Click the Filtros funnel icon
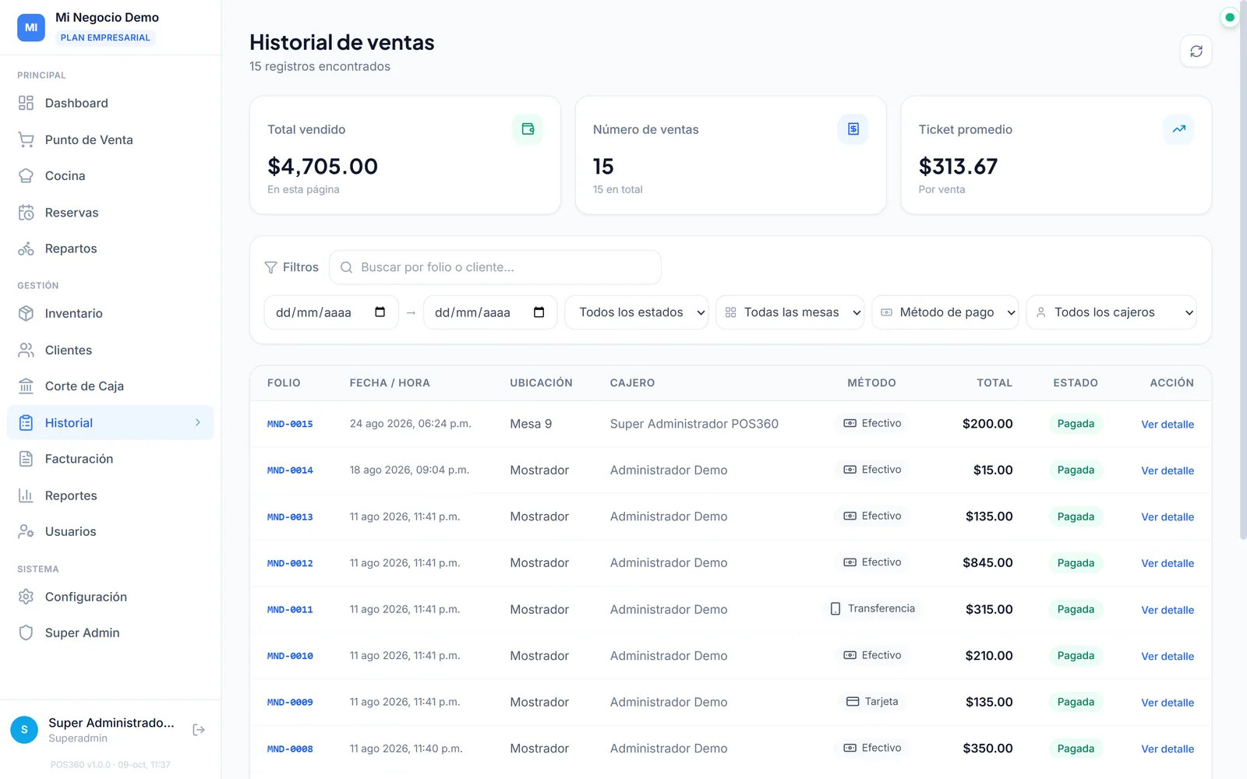This screenshot has height=779, width=1247. tap(270, 267)
